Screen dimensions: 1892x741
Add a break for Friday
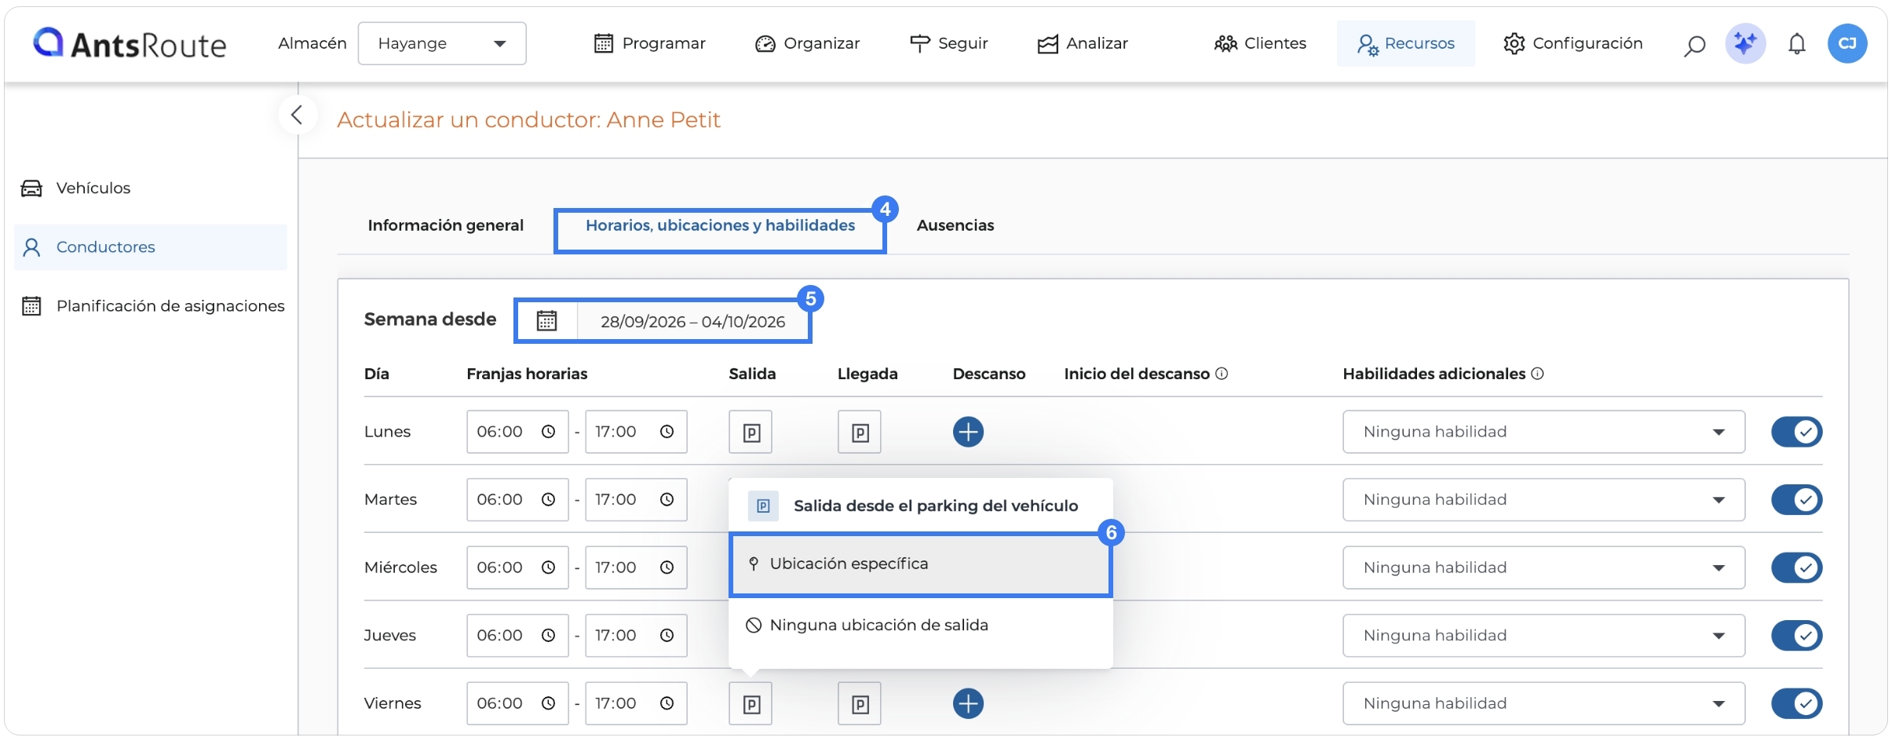(968, 703)
